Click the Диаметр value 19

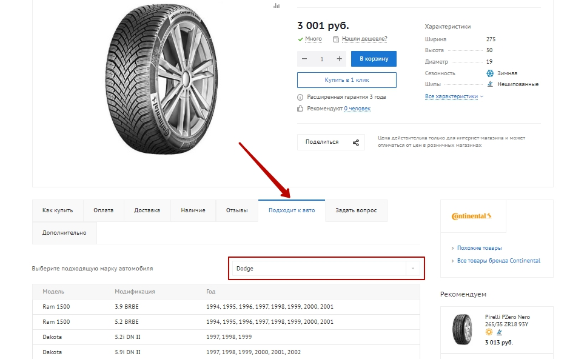(489, 61)
